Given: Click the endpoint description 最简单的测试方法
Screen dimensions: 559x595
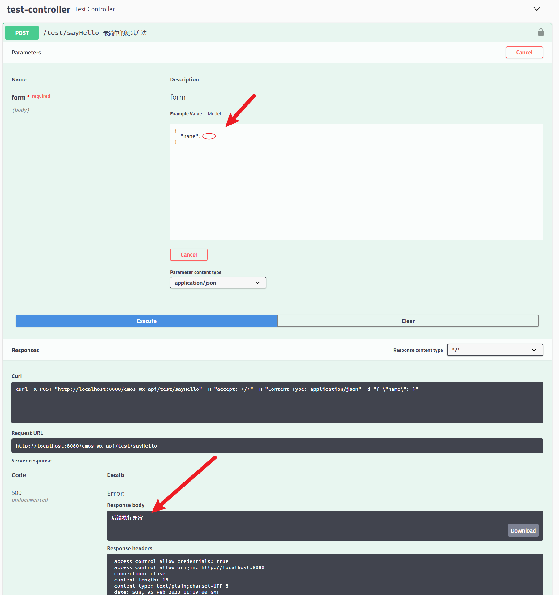Looking at the screenshot, I should 125,33.
